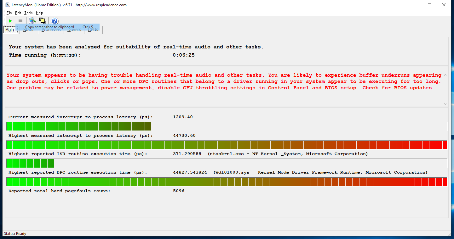Image resolution: width=454 pixels, height=239 pixels.
Task: Click the highest ISR execution time bar
Action: point(227,163)
